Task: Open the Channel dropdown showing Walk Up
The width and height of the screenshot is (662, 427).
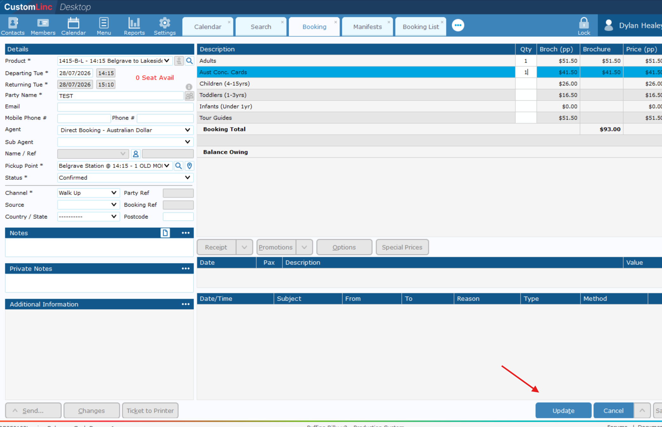Action: pos(88,193)
